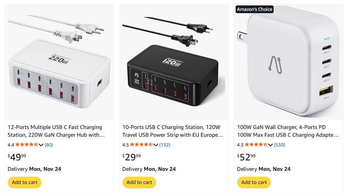View the 530 reviews link
Image resolution: width=348 pixels, height=196 pixels.
[x=279, y=145]
